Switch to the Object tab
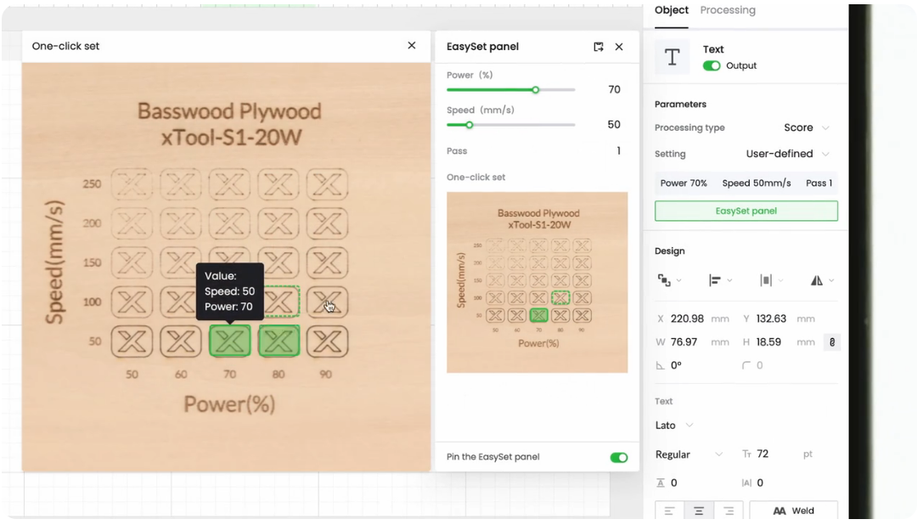This screenshot has height=525, width=923. click(x=671, y=10)
